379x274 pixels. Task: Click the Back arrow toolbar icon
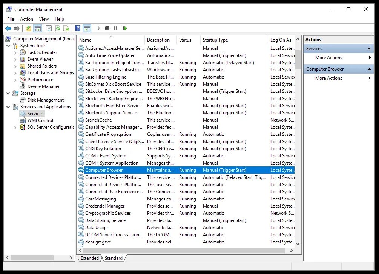8,29
